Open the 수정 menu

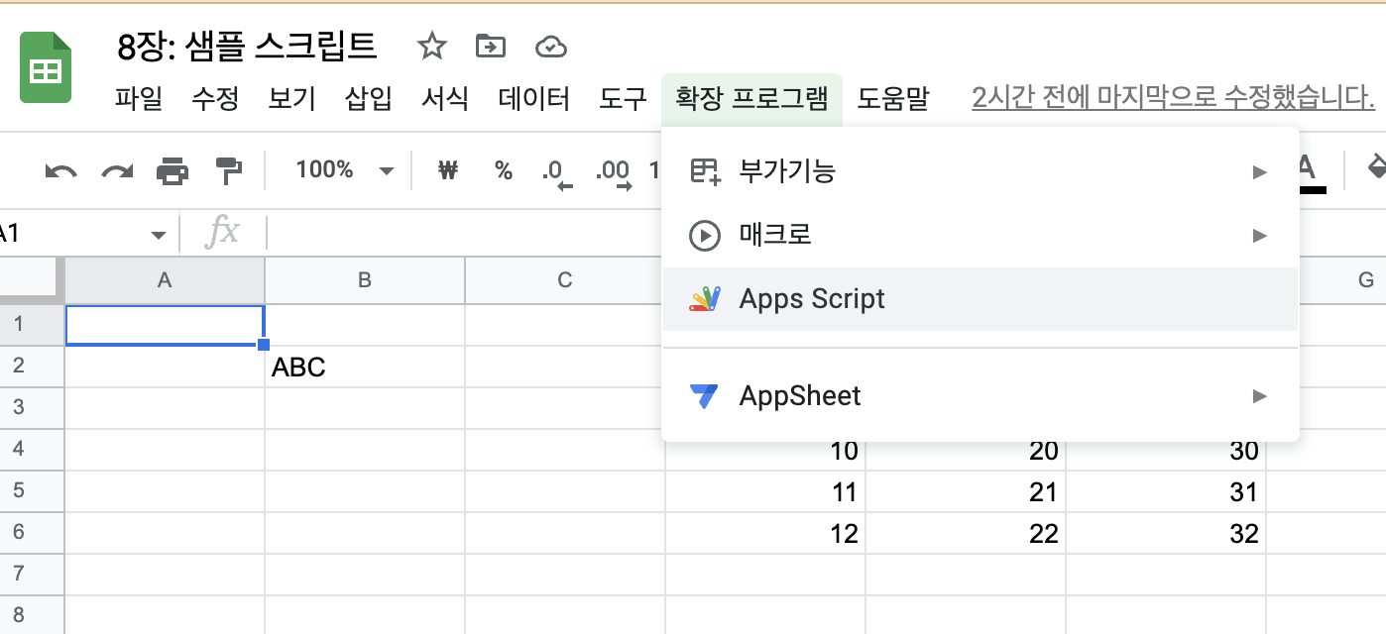click(x=215, y=99)
